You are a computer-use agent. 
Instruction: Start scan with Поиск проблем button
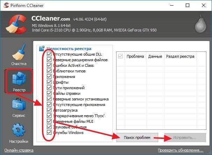(x=137, y=138)
